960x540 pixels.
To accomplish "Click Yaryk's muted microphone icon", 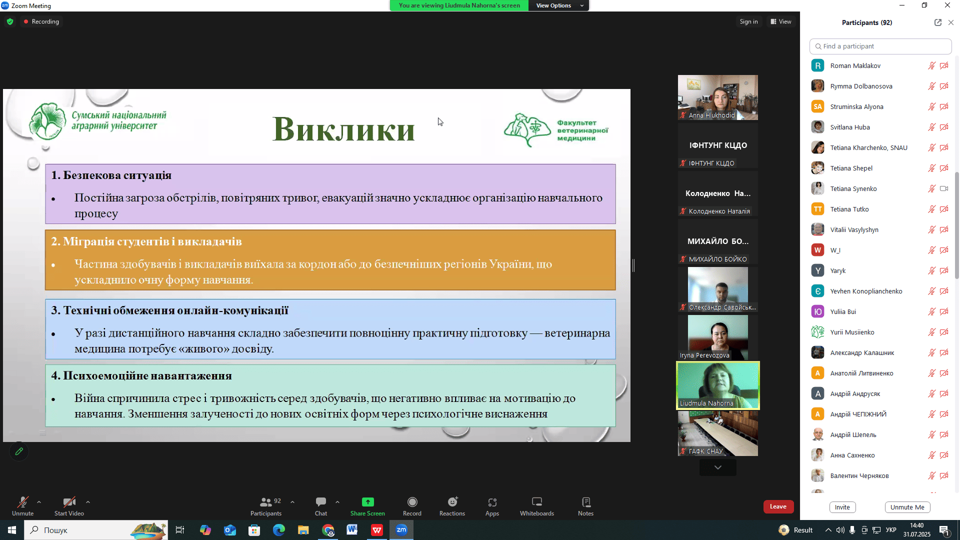I will 931,270.
